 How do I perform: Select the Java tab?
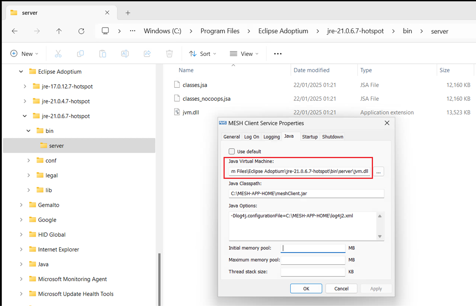[289, 136]
